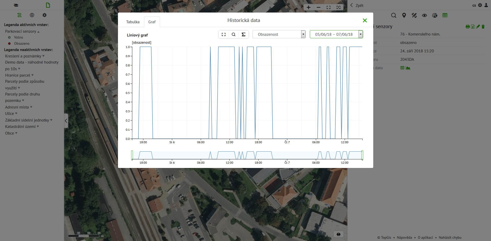Edit the sensor record with pencil icon

pos(478,27)
